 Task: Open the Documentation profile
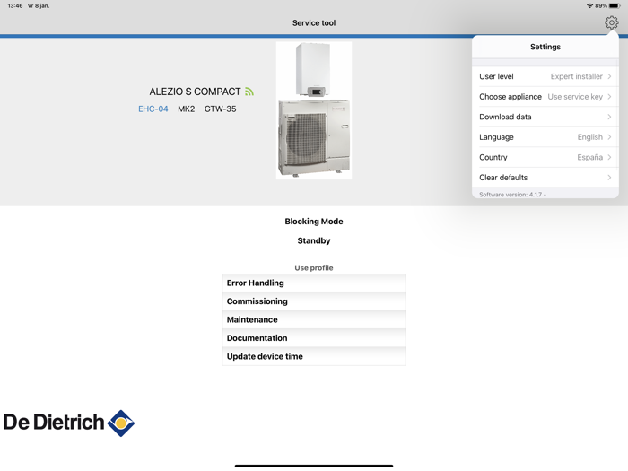click(314, 338)
